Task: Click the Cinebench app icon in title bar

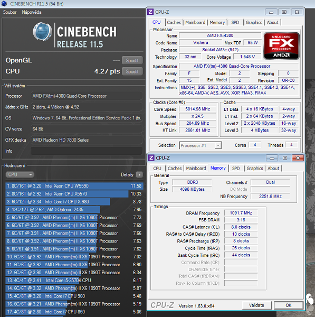Action: [4, 4]
